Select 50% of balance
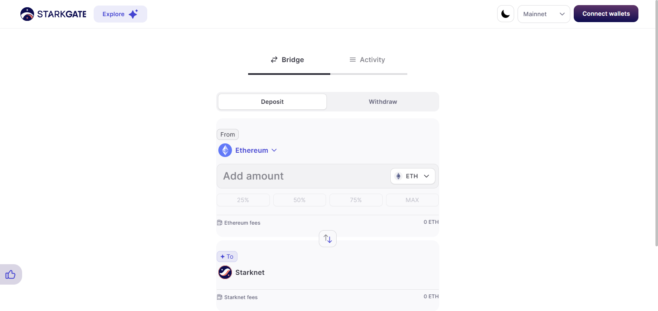The height and width of the screenshot is (311, 658). click(299, 200)
